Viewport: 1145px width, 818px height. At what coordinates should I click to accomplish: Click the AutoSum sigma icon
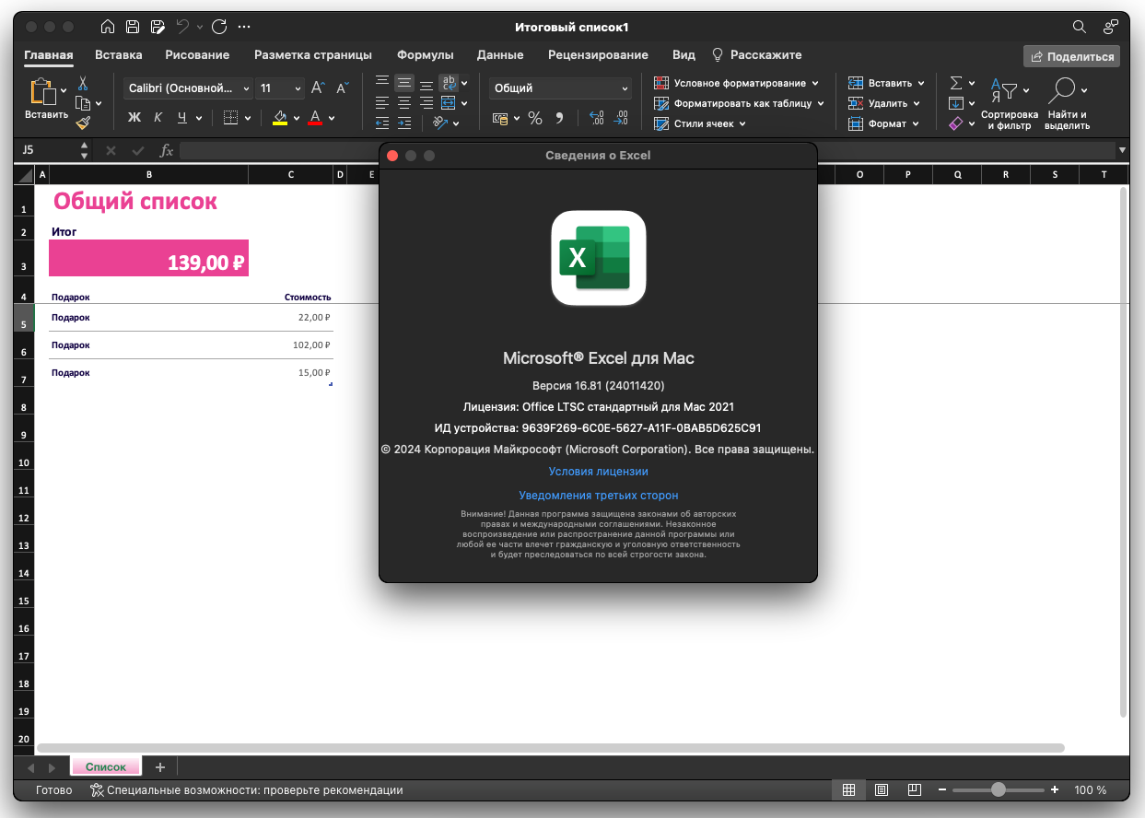pos(956,83)
